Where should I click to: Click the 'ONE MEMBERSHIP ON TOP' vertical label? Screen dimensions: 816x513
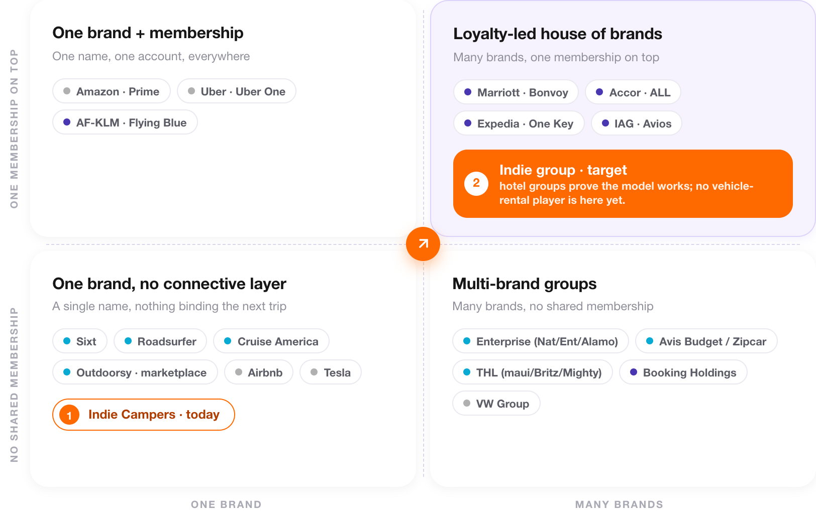click(14, 129)
